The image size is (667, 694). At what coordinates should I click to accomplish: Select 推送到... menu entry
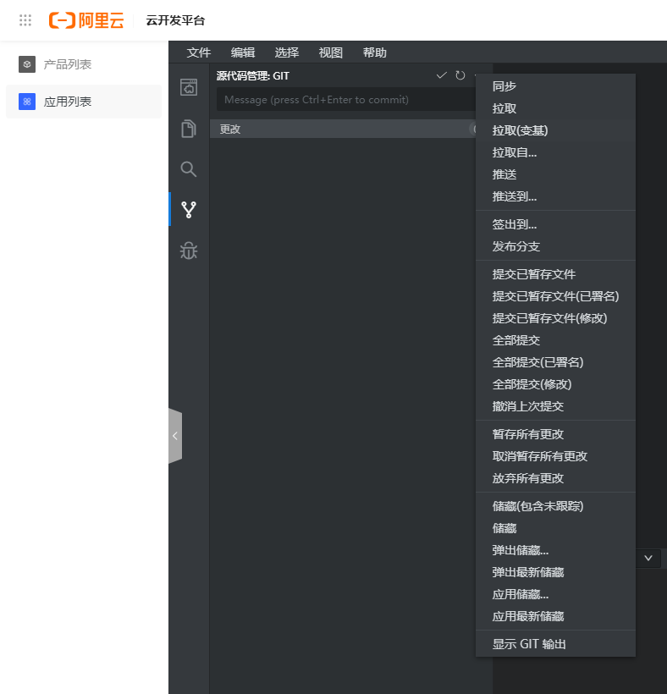555,196
